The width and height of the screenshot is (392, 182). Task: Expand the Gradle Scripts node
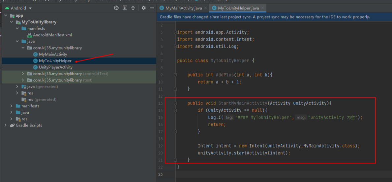[x=6, y=126]
